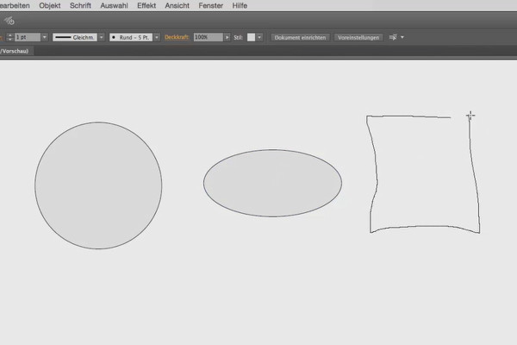Open the Objekt menu
The width and height of the screenshot is (517, 345).
pyautogui.click(x=50, y=6)
